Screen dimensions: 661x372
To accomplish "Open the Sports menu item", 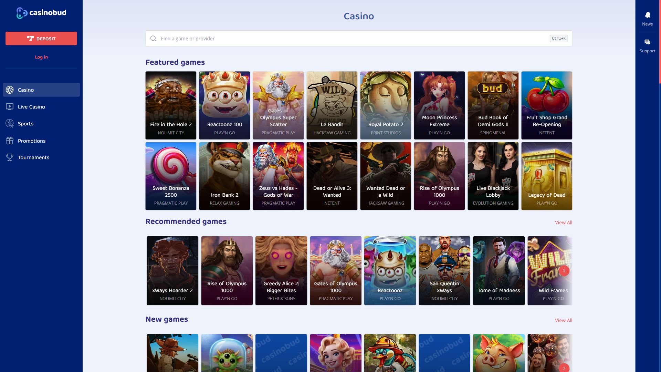I will pos(41,124).
